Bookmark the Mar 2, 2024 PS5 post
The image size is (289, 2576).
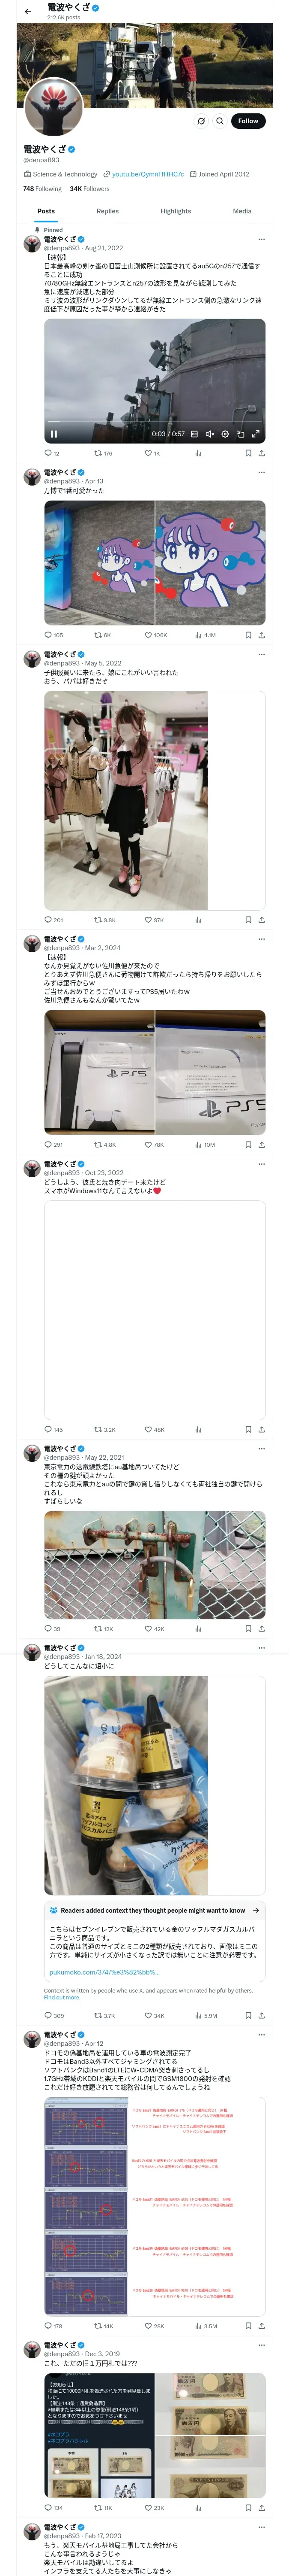click(x=247, y=1144)
